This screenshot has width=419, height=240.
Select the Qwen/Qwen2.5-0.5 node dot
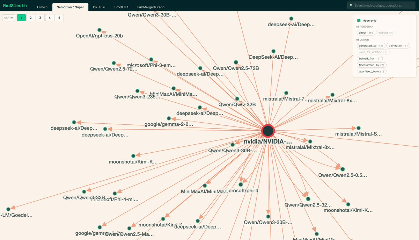click(343, 169)
